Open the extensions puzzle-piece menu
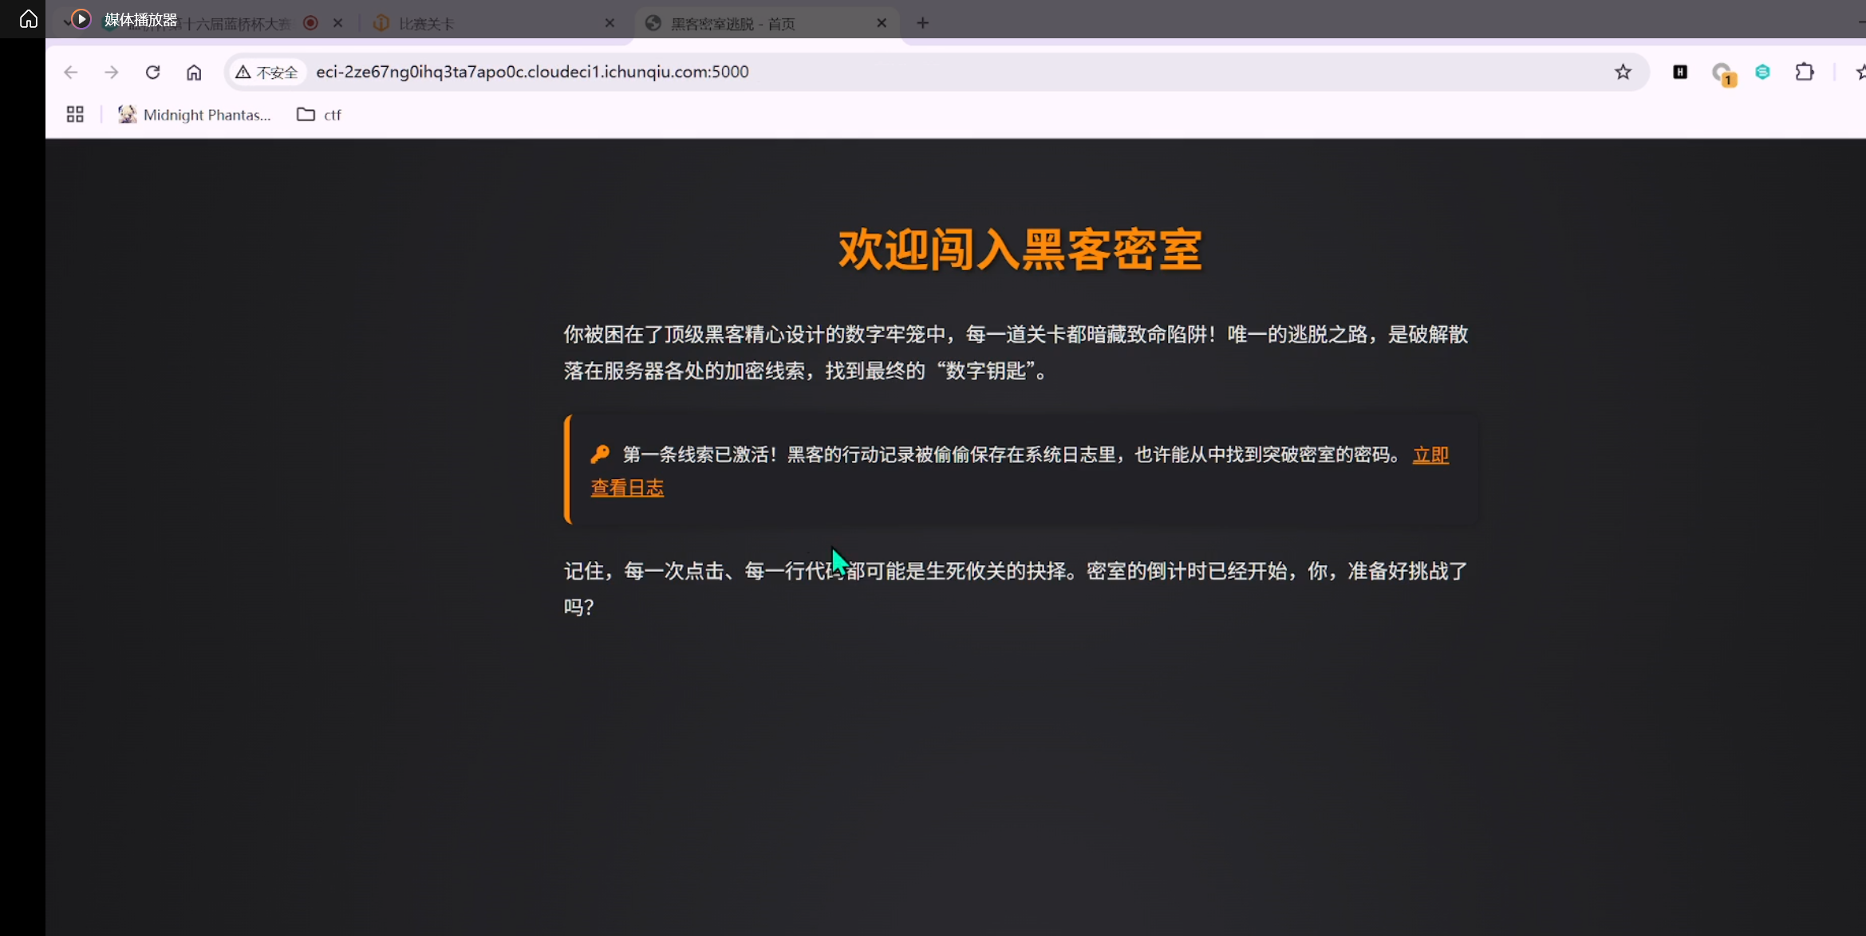 [1805, 72]
